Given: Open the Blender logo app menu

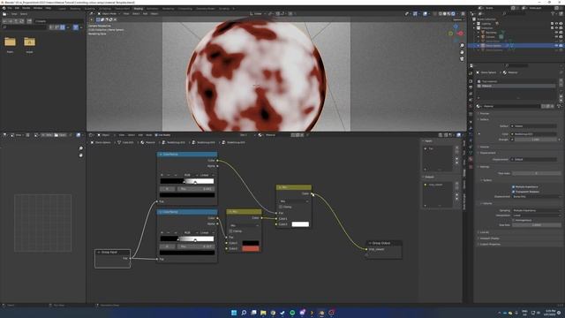Looking at the screenshot, I should point(4,8).
